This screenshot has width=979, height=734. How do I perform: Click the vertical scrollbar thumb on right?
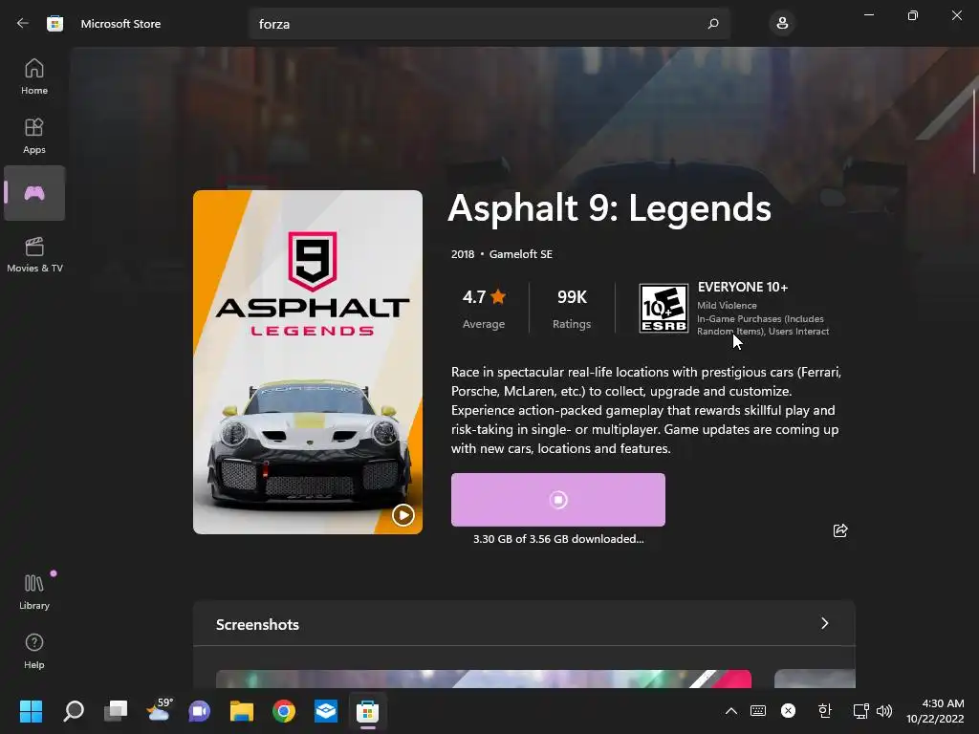974,131
